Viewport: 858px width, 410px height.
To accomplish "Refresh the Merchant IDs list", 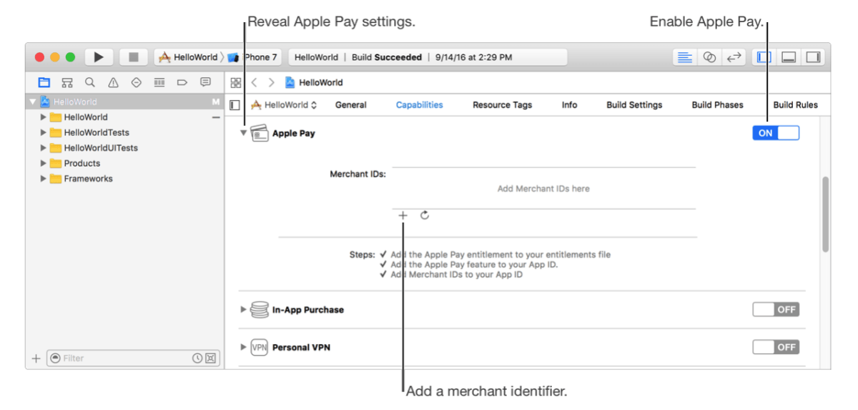I will [x=425, y=215].
